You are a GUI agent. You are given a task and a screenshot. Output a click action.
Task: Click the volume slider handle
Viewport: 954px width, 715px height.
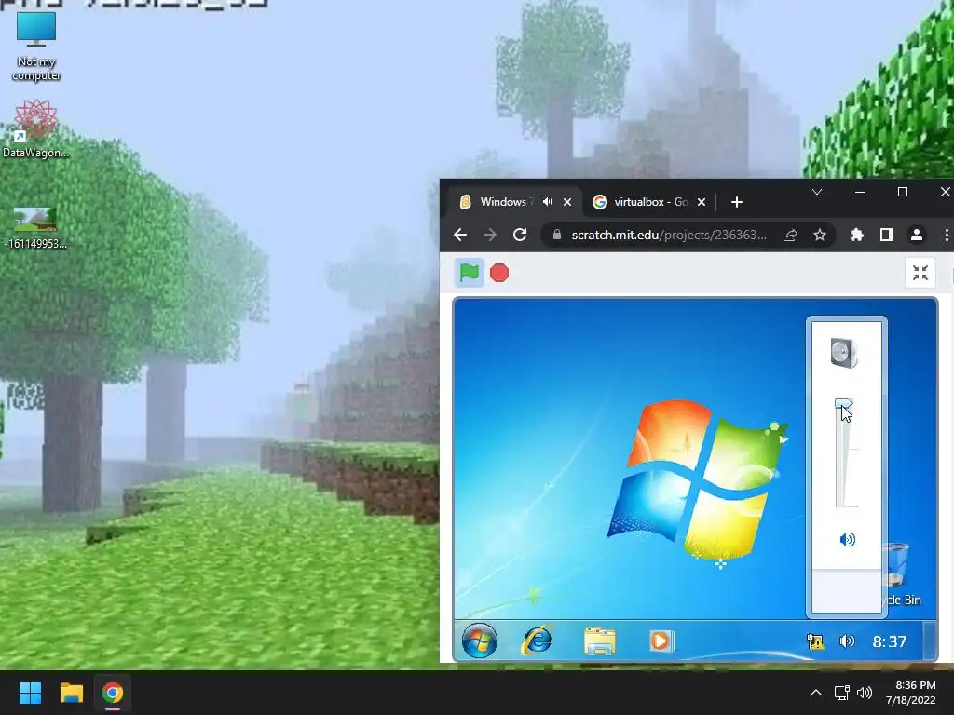pos(843,404)
